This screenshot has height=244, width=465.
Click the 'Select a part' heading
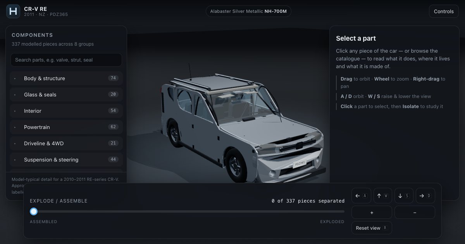pos(356,38)
